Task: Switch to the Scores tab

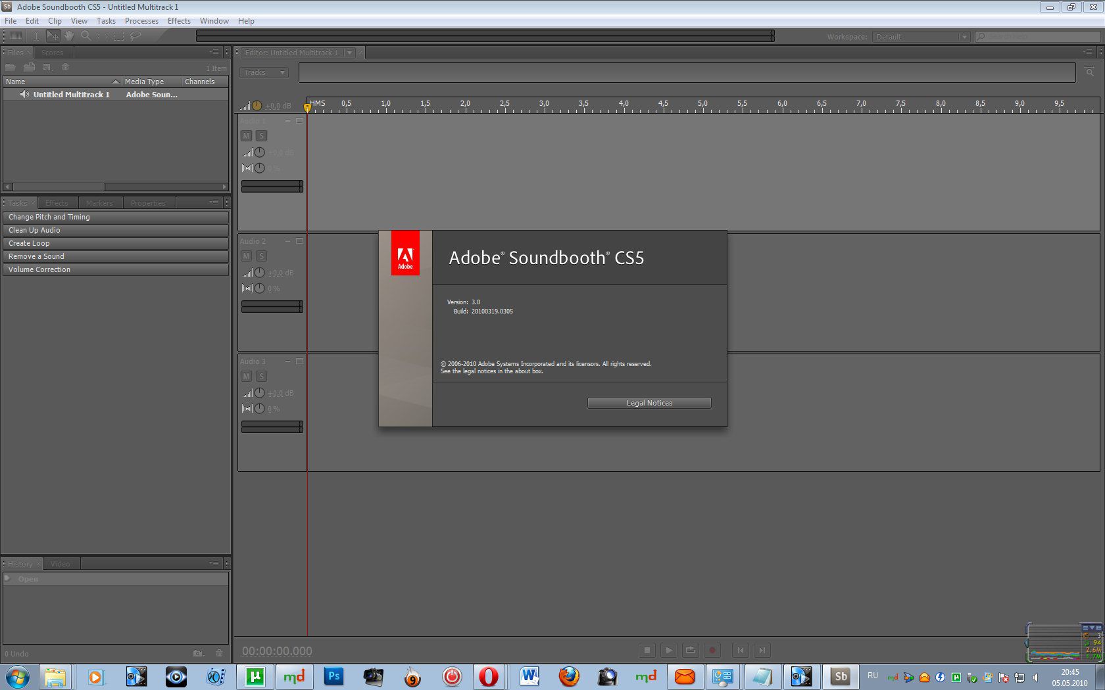Action: [52, 53]
